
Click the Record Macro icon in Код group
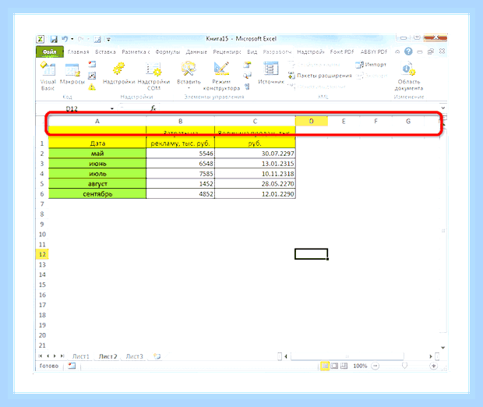point(92,64)
